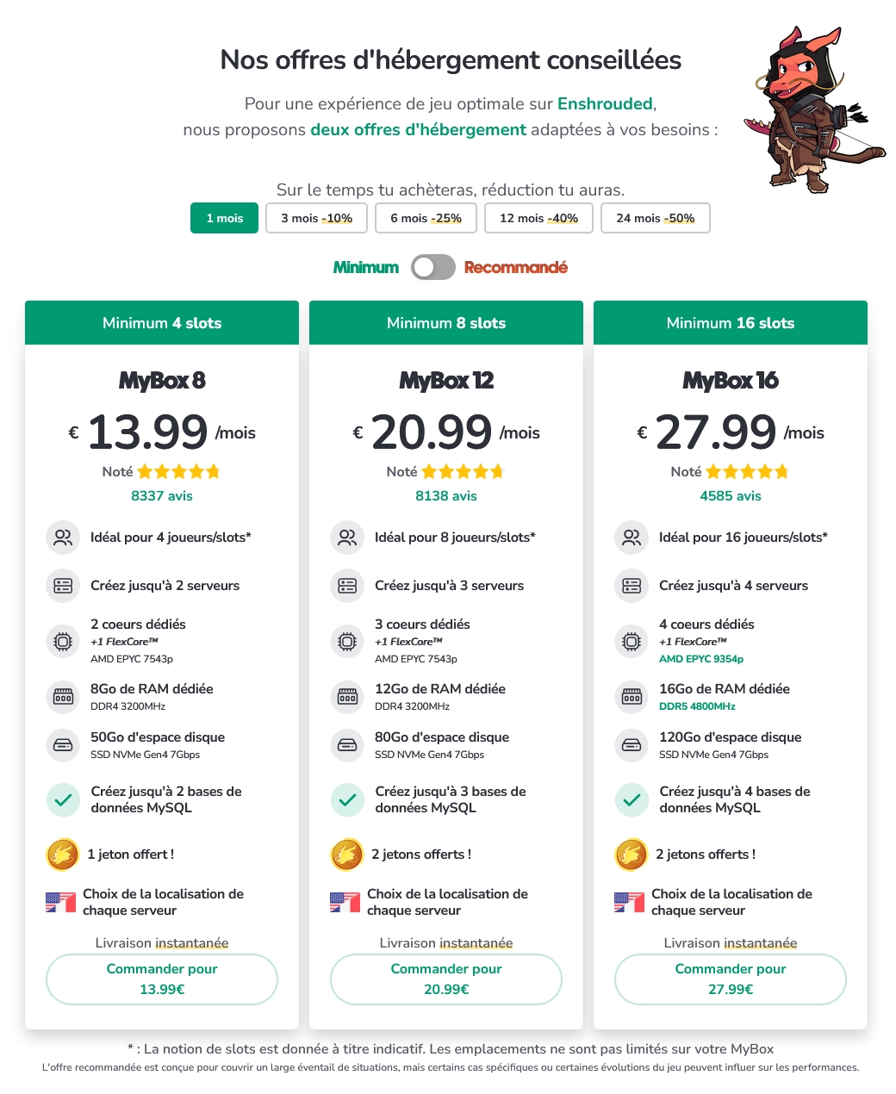The image size is (896, 1094).
Task: Open the 8337 avis reviews link
Action: pyautogui.click(x=162, y=496)
